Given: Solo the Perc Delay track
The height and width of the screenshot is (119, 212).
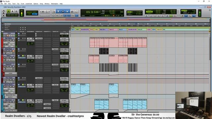Looking at the screenshot, I should point(11,80).
